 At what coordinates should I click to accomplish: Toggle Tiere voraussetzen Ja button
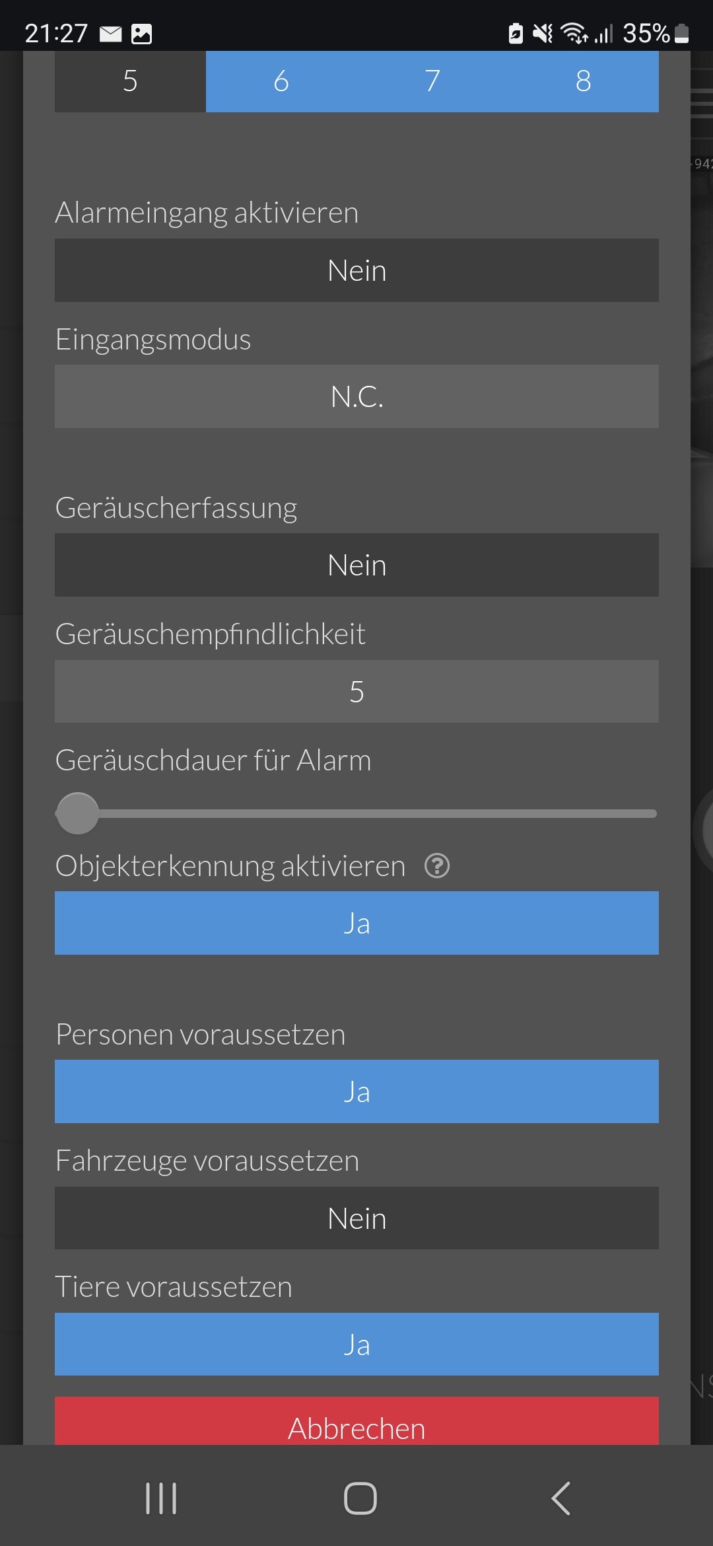click(356, 1344)
